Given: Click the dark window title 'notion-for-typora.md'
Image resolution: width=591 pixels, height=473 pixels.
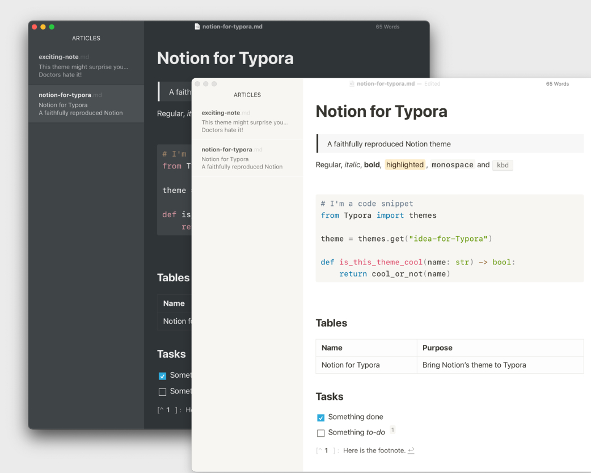Looking at the screenshot, I should tap(232, 27).
